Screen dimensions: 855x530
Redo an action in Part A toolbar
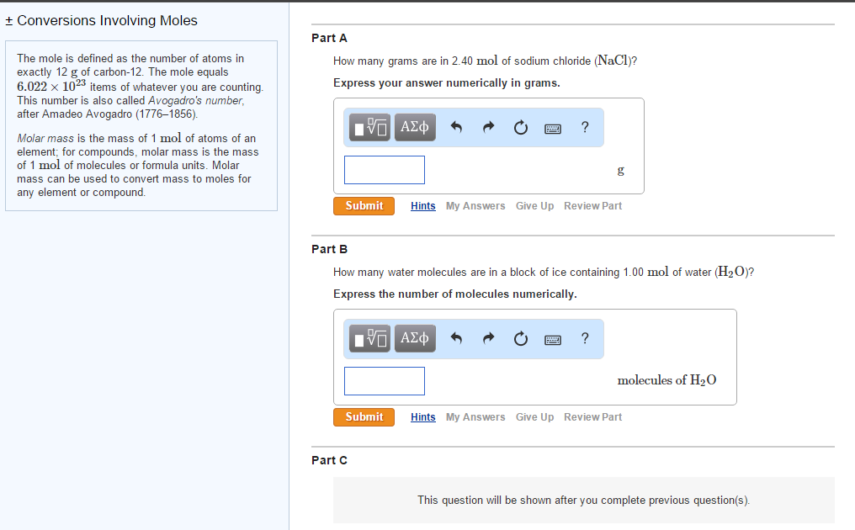[487, 127]
